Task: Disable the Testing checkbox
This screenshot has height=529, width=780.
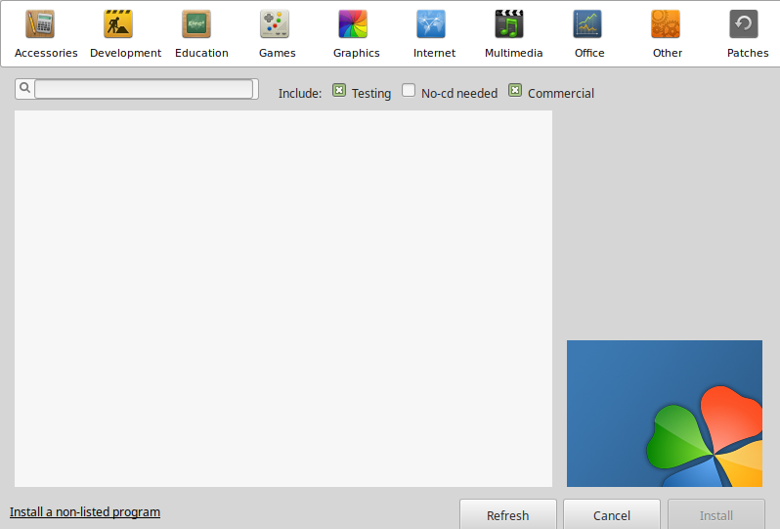Action: 339,91
